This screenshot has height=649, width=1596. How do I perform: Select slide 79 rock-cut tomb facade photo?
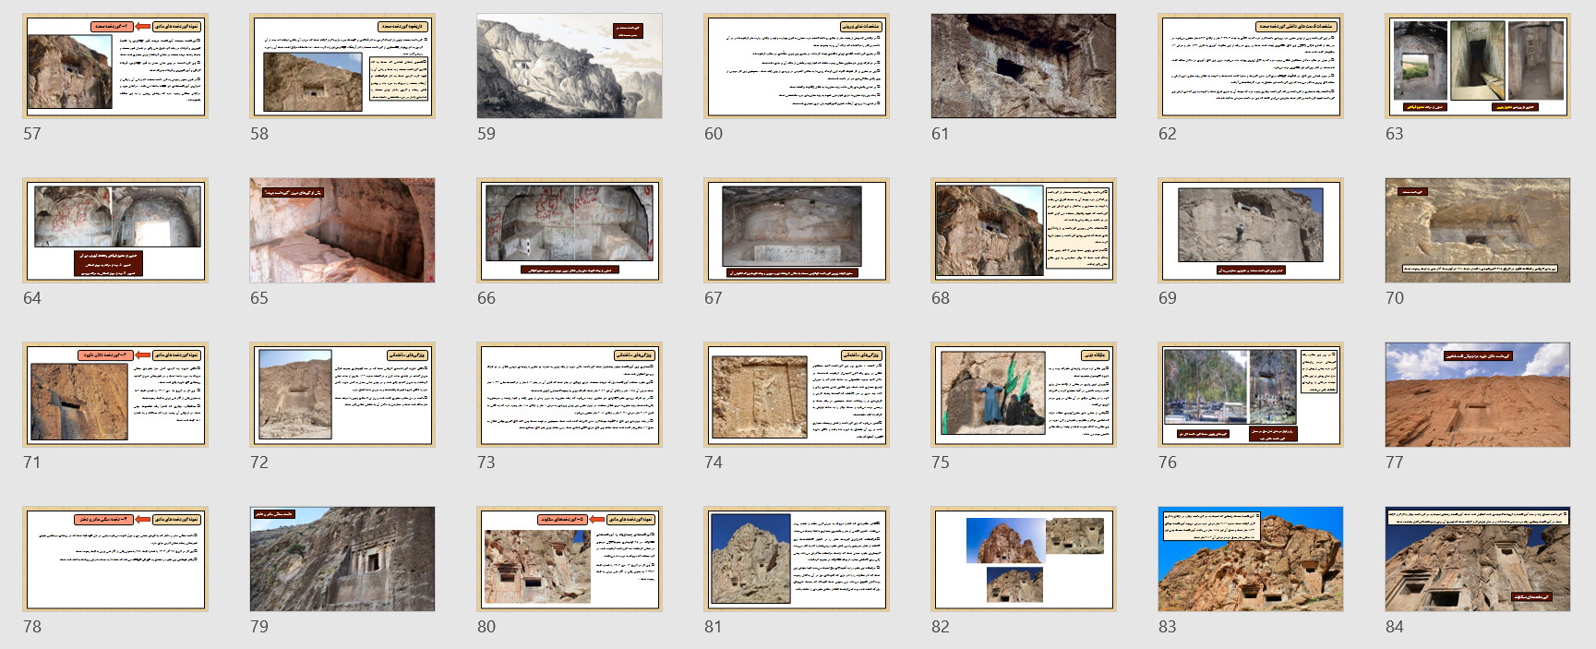pyautogui.click(x=342, y=559)
